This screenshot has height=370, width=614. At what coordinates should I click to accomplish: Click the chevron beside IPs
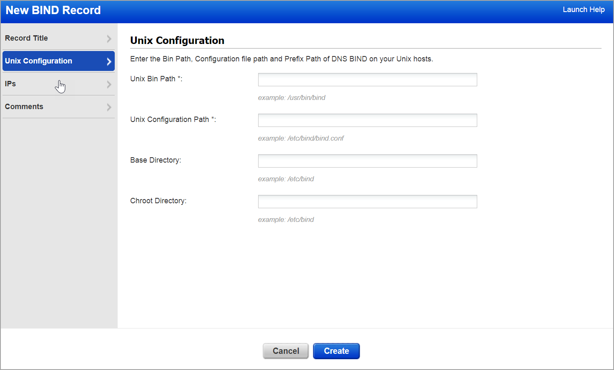point(109,84)
